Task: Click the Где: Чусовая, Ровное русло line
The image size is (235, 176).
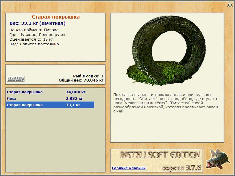Action: coord(38,35)
